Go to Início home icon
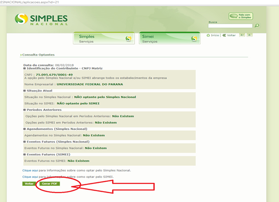279x202 pixels. 208,35
